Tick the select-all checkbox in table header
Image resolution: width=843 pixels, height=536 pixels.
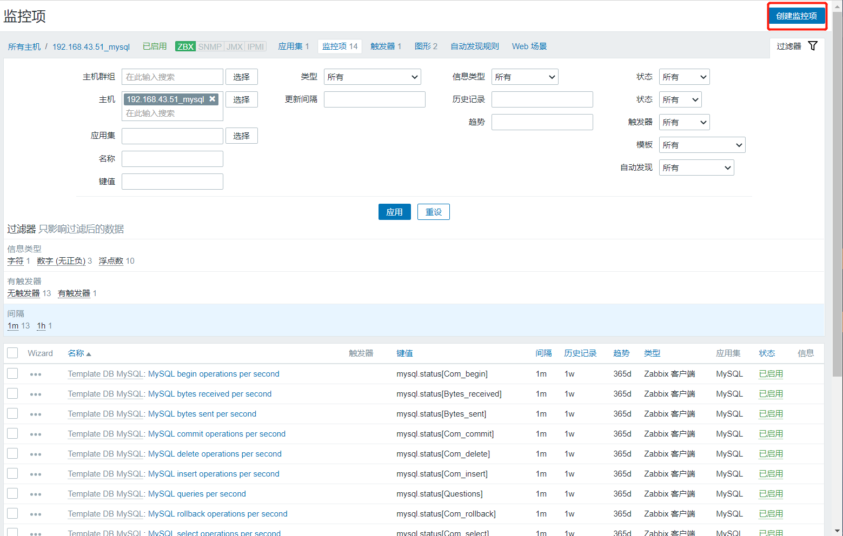12,353
